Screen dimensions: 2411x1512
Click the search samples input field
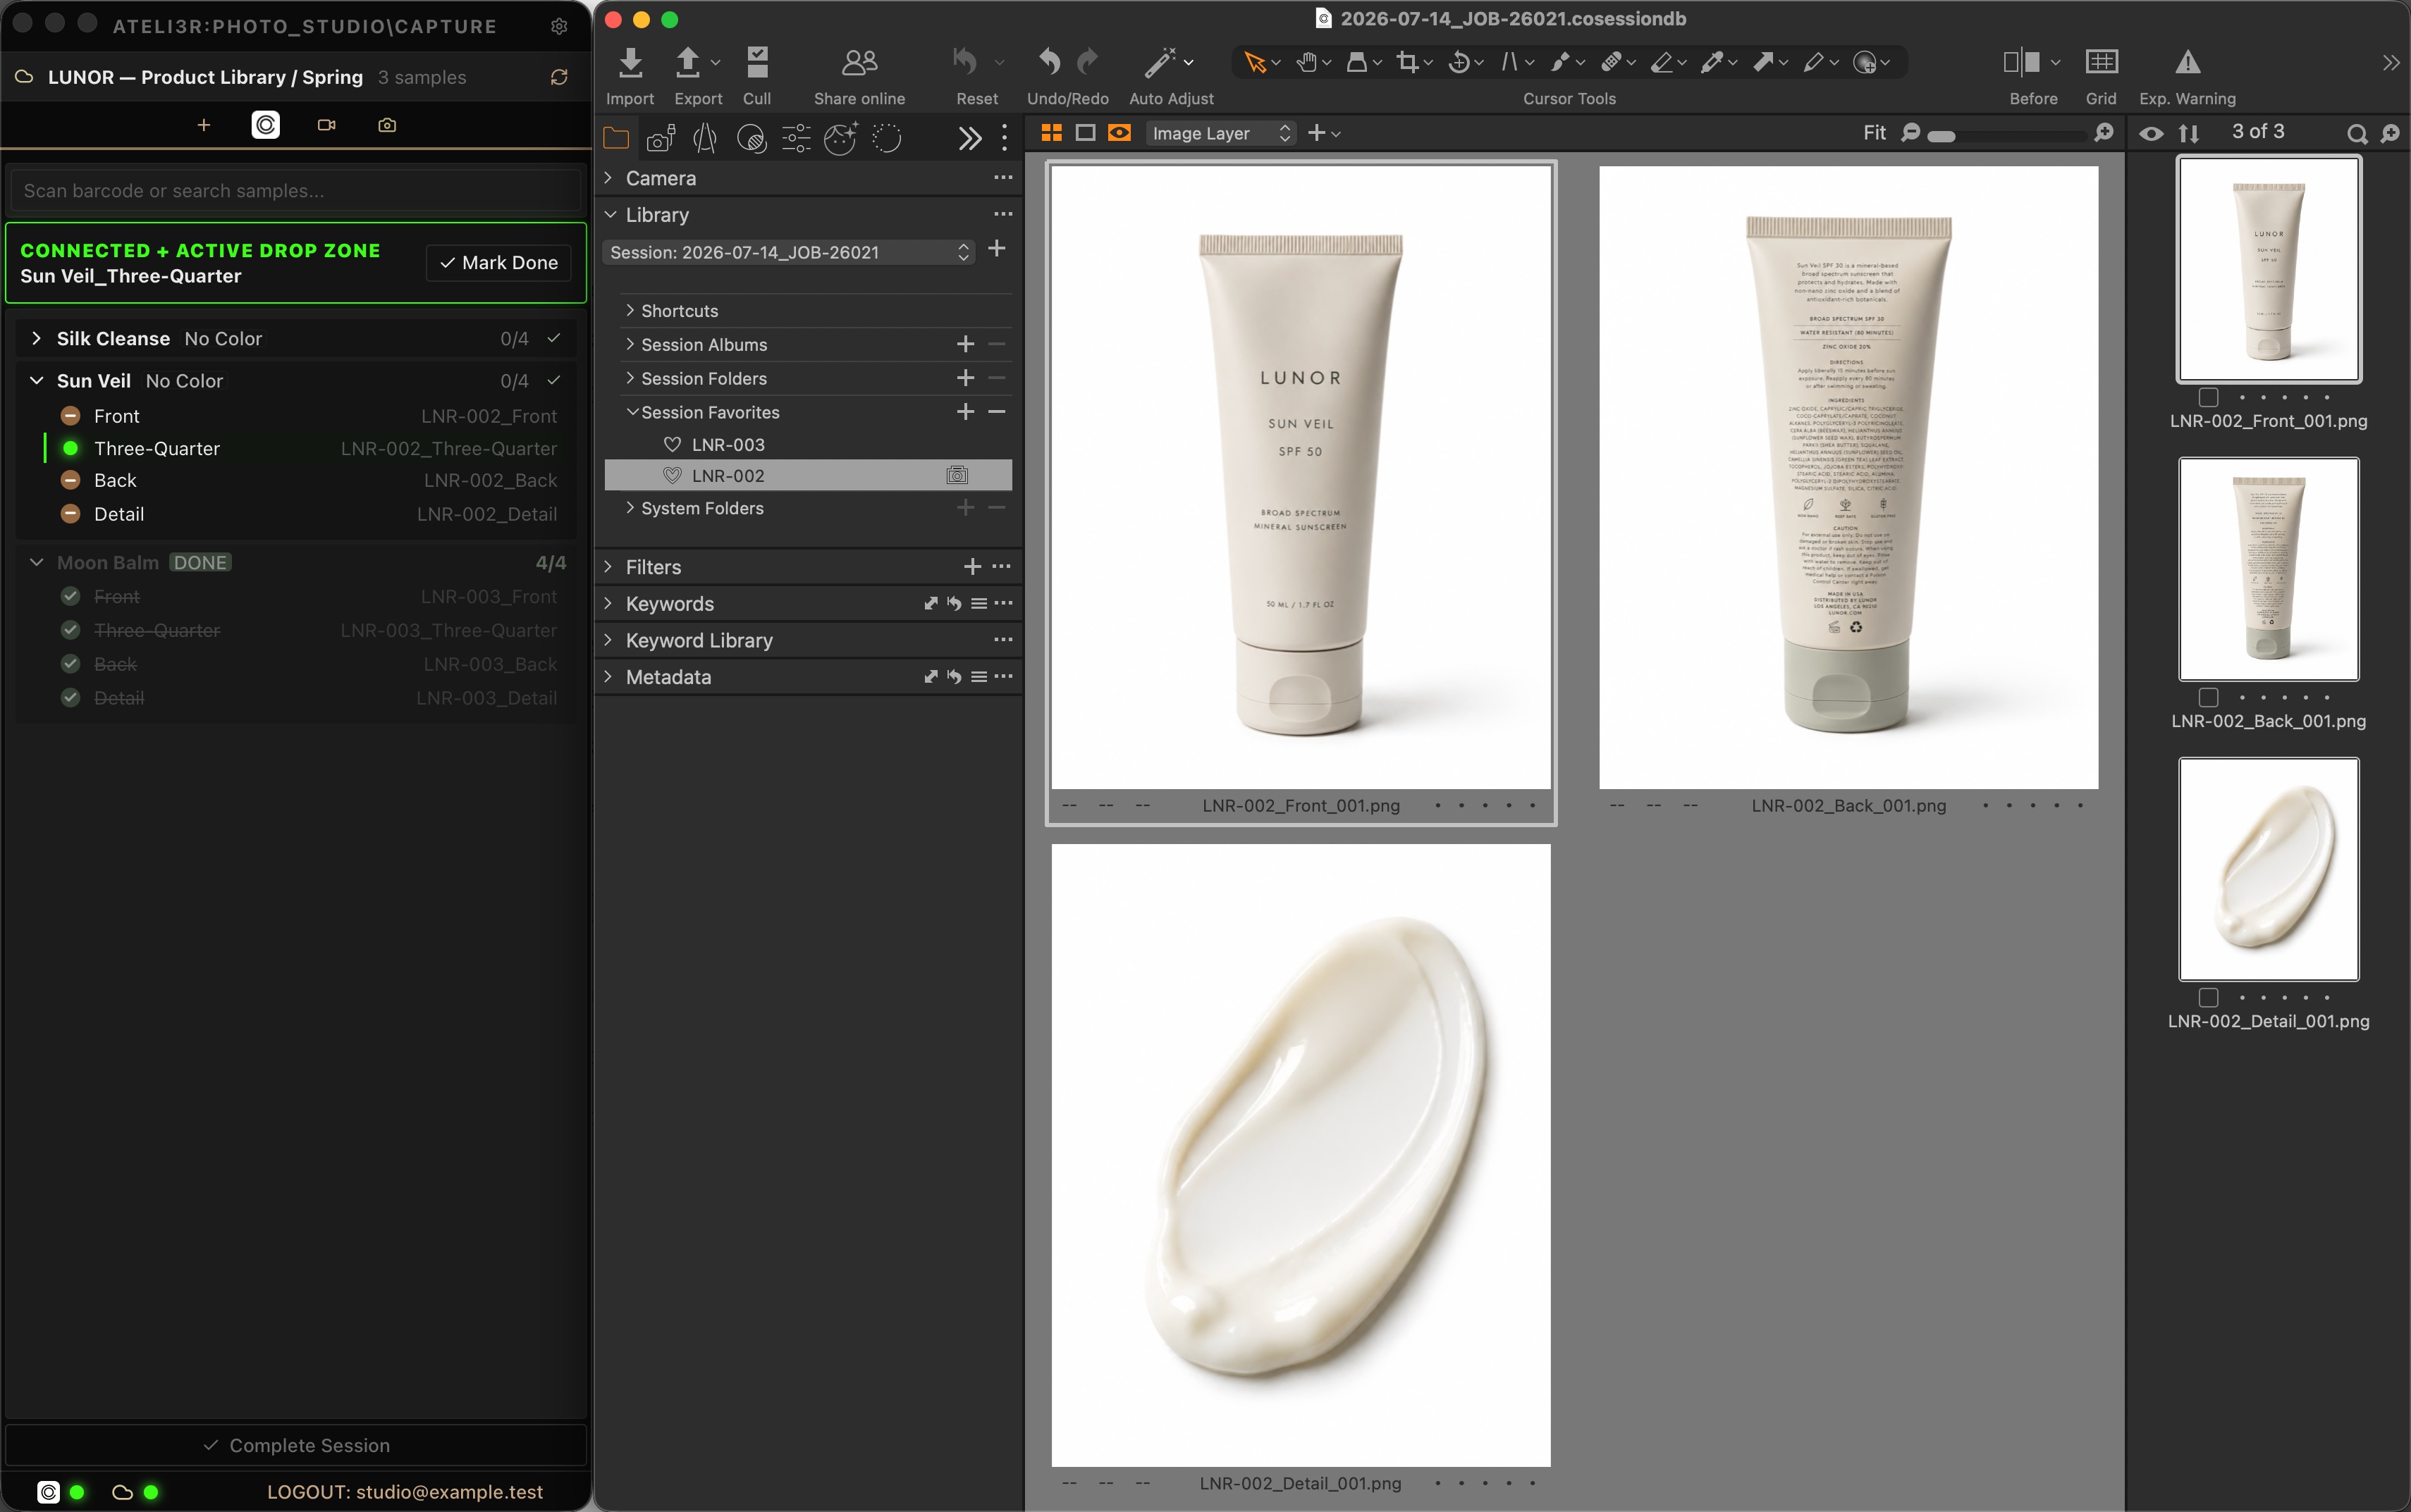point(296,190)
